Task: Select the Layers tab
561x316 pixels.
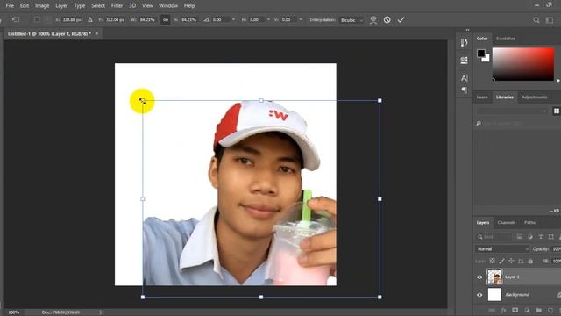Action: click(x=483, y=222)
